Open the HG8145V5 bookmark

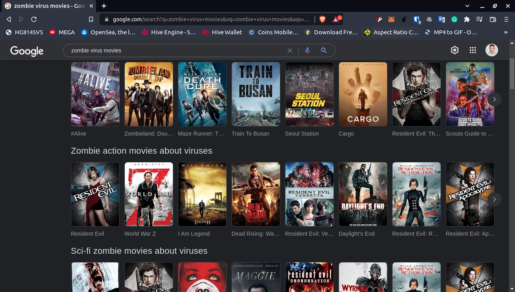click(24, 32)
